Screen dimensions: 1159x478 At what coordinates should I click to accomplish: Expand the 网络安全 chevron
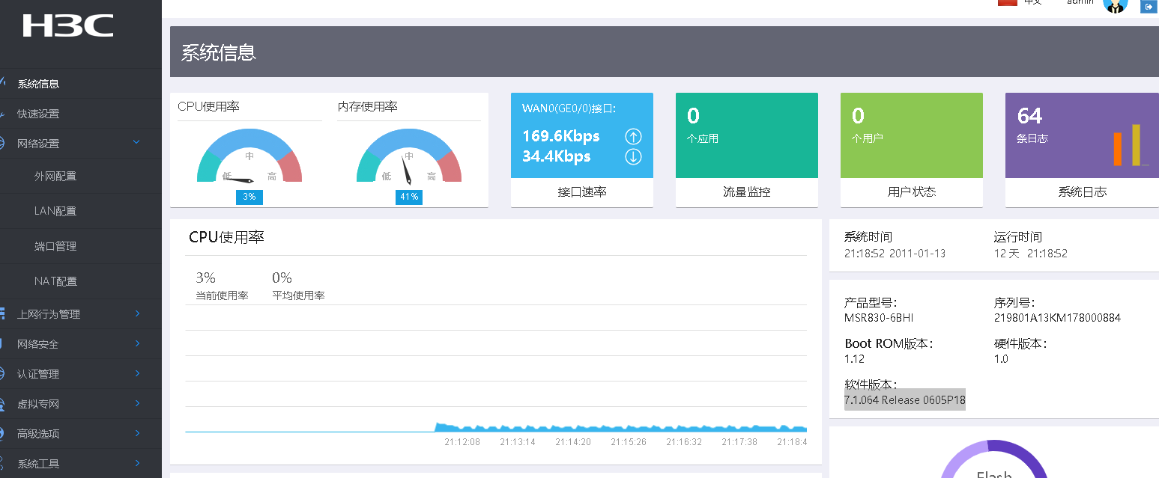point(137,343)
